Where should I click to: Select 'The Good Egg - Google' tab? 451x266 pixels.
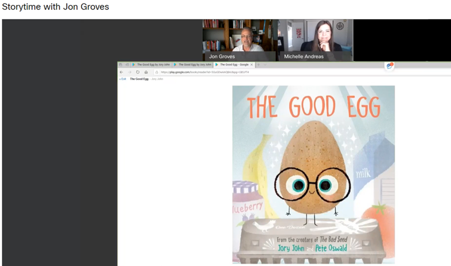click(x=234, y=64)
